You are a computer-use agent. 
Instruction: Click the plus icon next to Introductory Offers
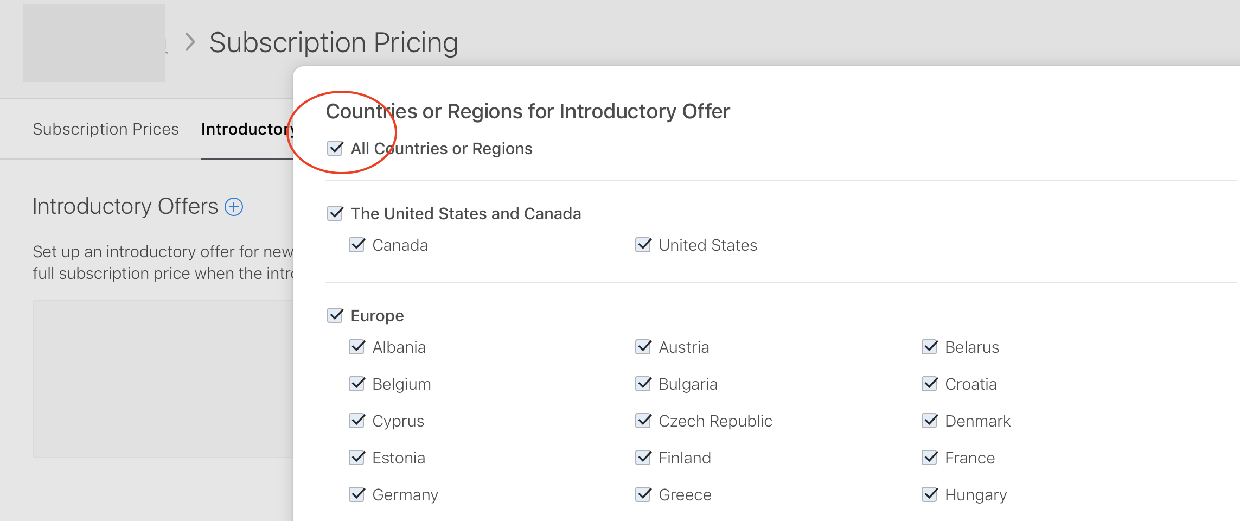pos(234,207)
